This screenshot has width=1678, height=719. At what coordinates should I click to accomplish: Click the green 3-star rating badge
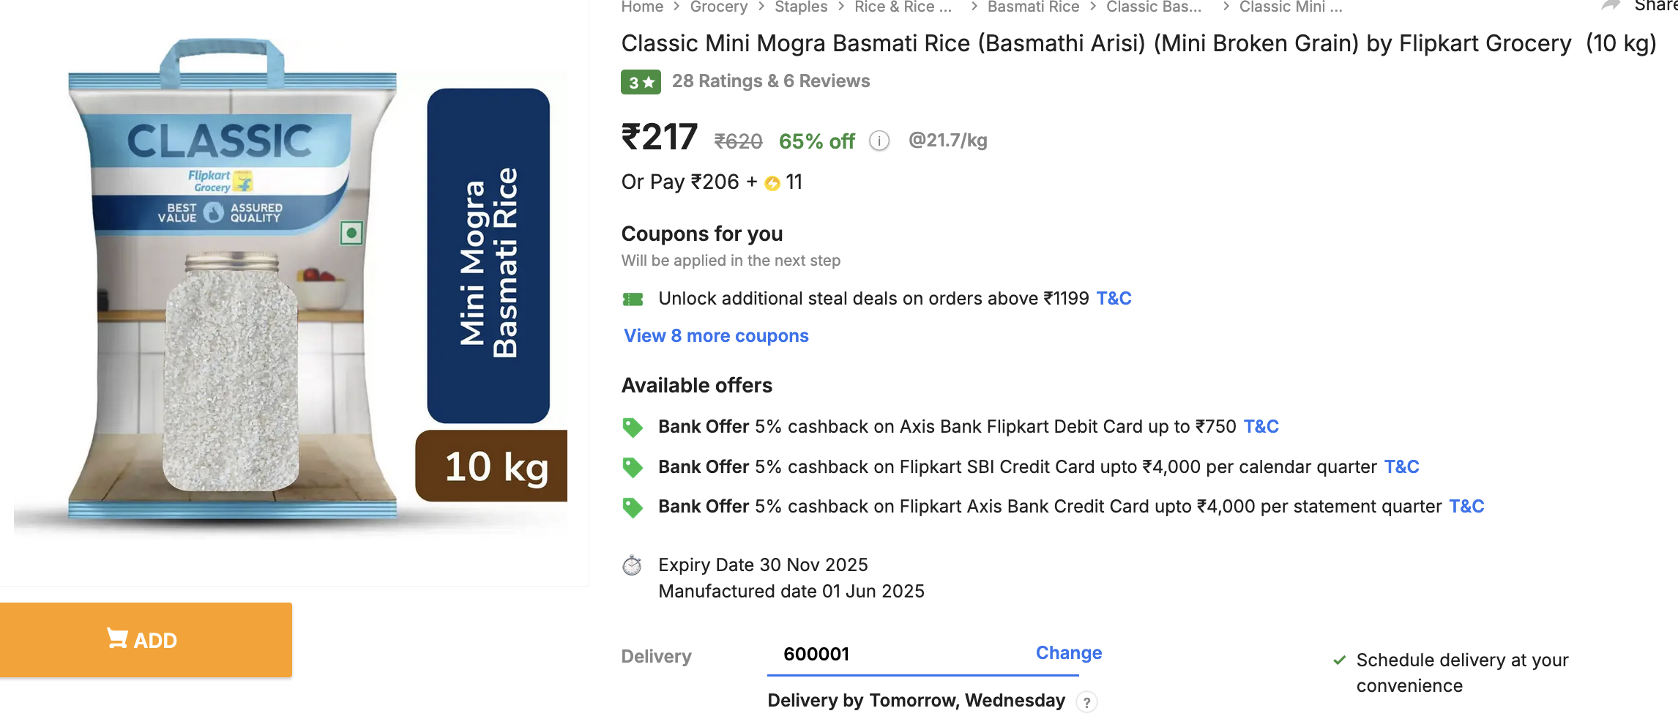(x=641, y=82)
